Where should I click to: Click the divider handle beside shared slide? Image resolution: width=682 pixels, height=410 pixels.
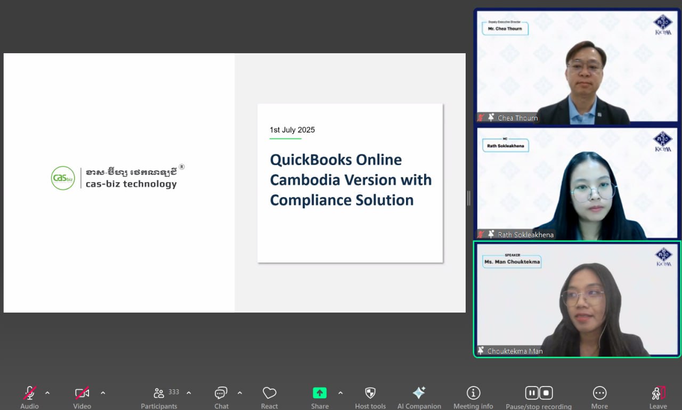click(469, 198)
